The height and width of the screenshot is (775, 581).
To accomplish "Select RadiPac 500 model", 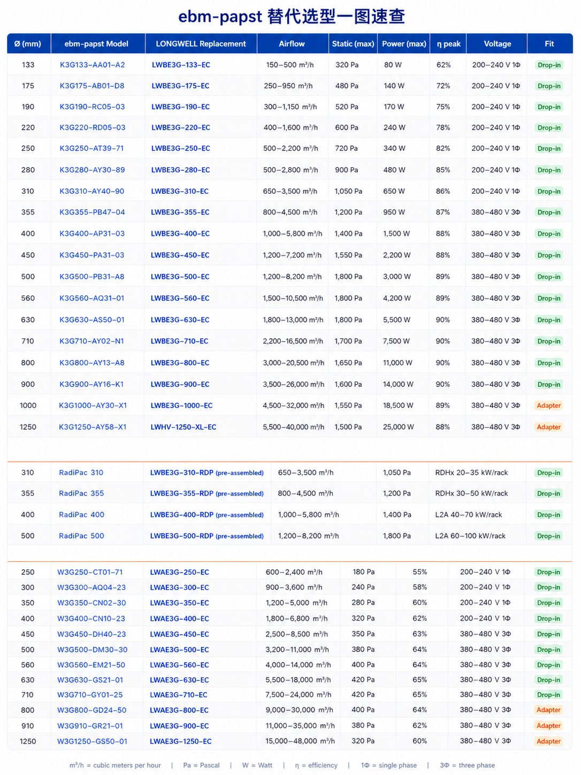I will click(82, 536).
